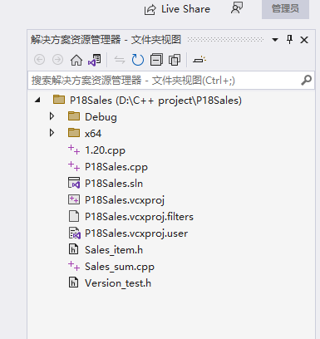Refresh the folder view
320x339 pixels.
click(138, 60)
